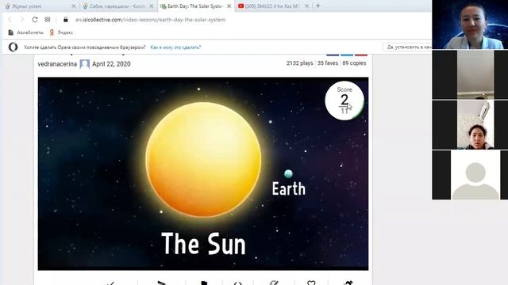This screenshot has width=508, height=285.
Task: Click the April 22, 2020 date text
Action: (x=111, y=64)
